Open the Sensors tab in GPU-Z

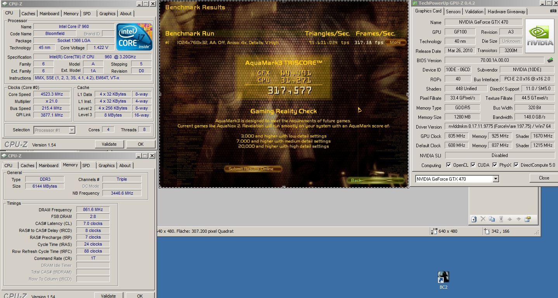pyautogui.click(x=453, y=12)
